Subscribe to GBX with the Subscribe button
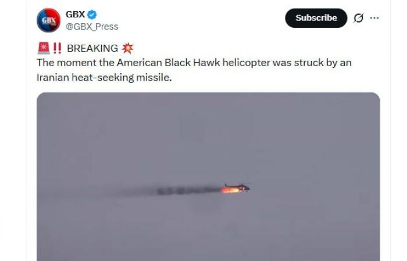407x261 pixels. [316, 18]
